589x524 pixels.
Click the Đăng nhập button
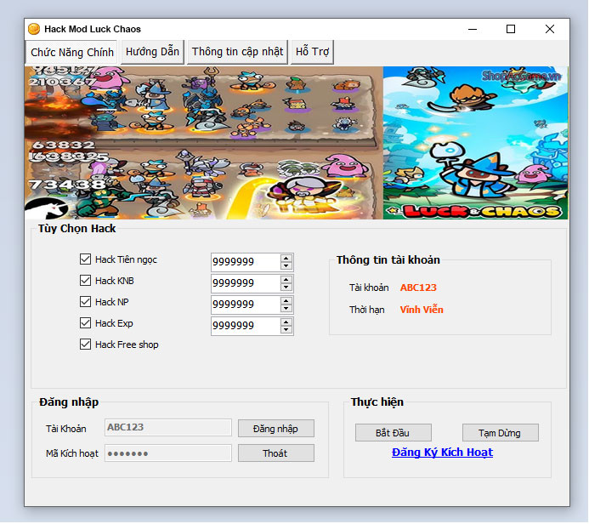[276, 429]
